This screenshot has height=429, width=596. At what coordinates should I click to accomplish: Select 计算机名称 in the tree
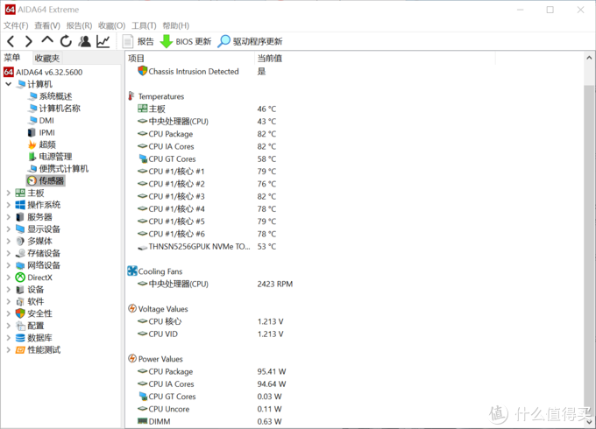(x=60, y=109)
